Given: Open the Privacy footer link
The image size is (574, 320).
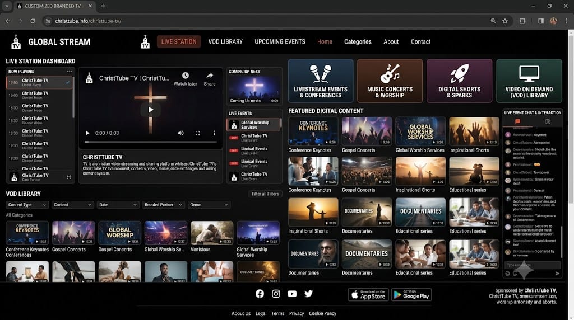Looking at the screenshot, I should [297, 313].
